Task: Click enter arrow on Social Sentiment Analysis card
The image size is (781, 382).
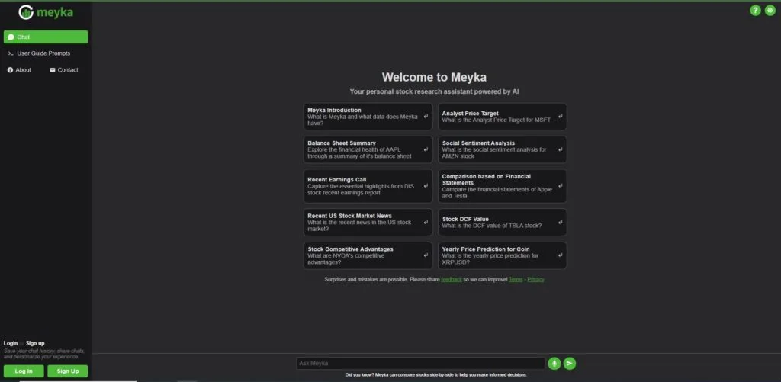Action: click(x=561, y=149)
